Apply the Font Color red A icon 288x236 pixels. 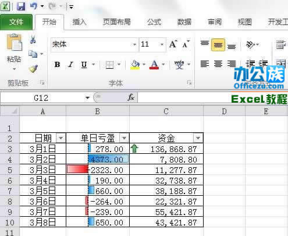click(x=154, y=65)
